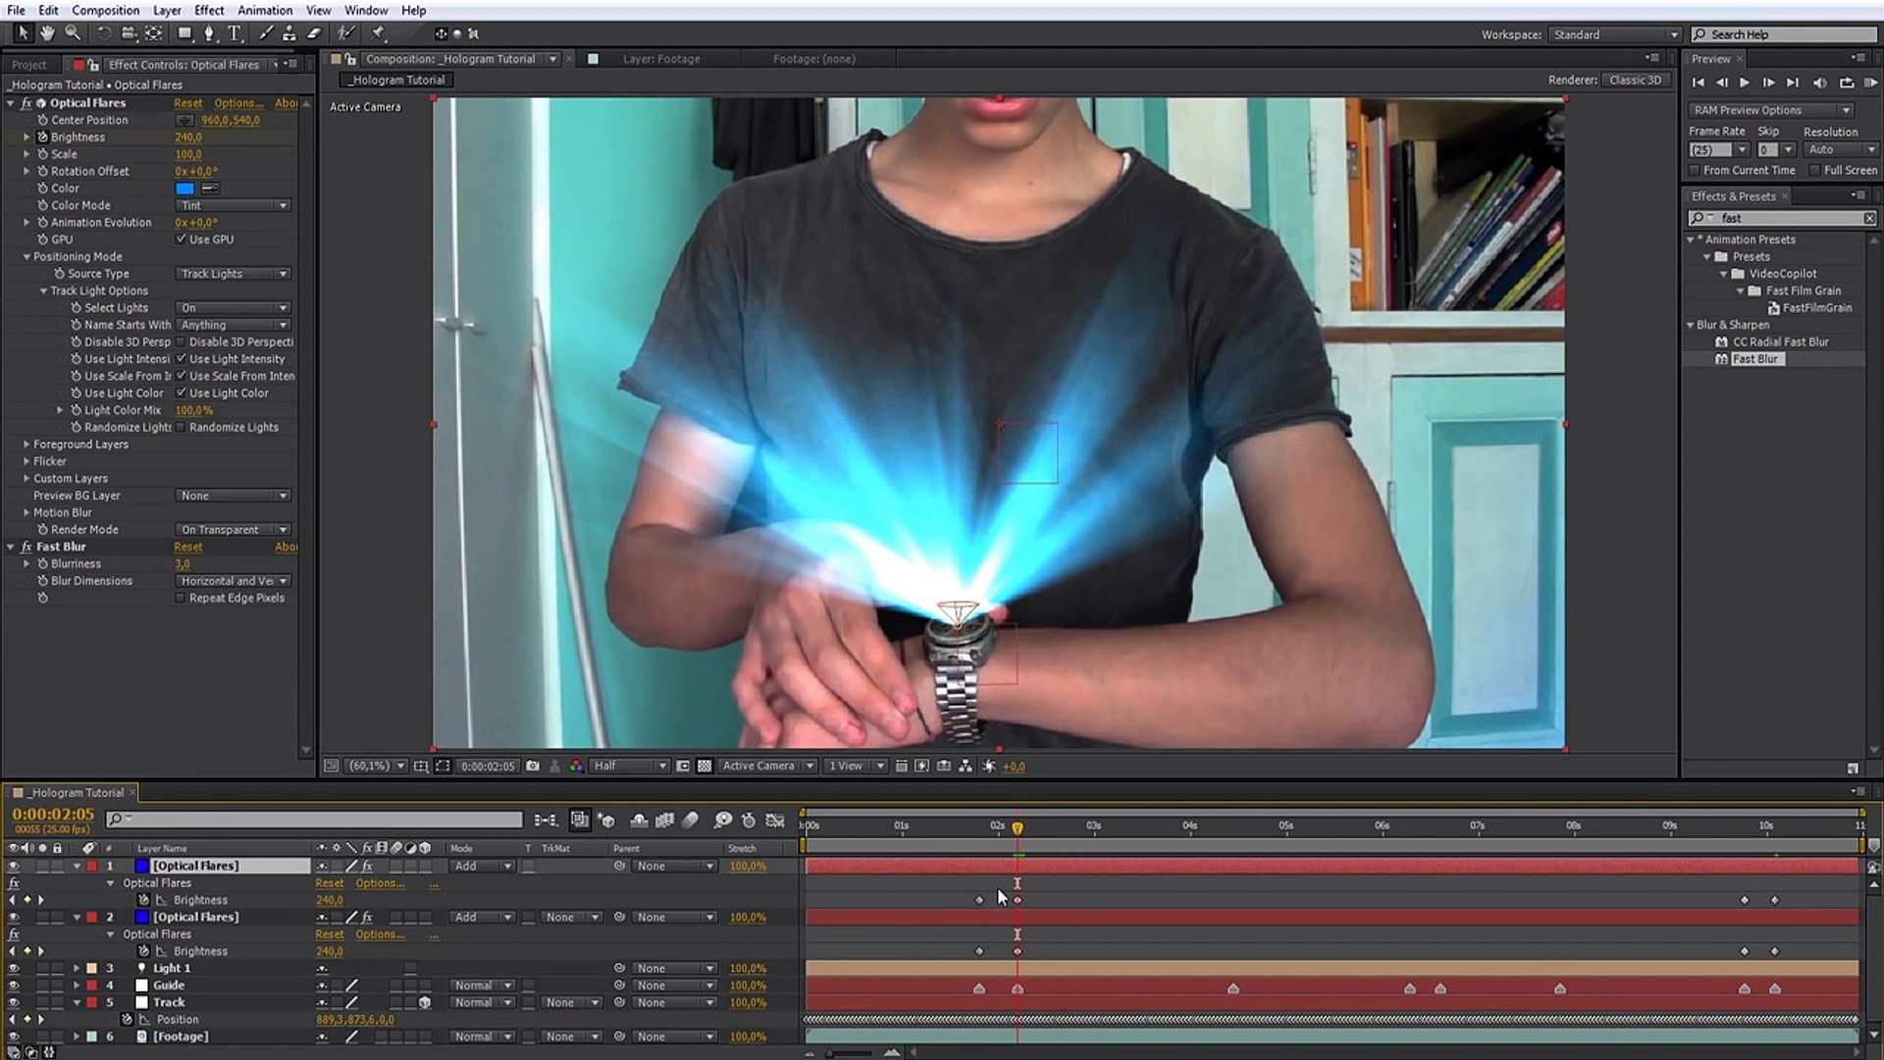Viewport: 1884px width, 1060px height.
Task: Select the Clone Stamp tool
Action: tap(289, 33)
